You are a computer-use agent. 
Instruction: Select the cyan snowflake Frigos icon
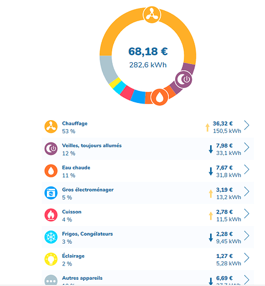point(51,237)
